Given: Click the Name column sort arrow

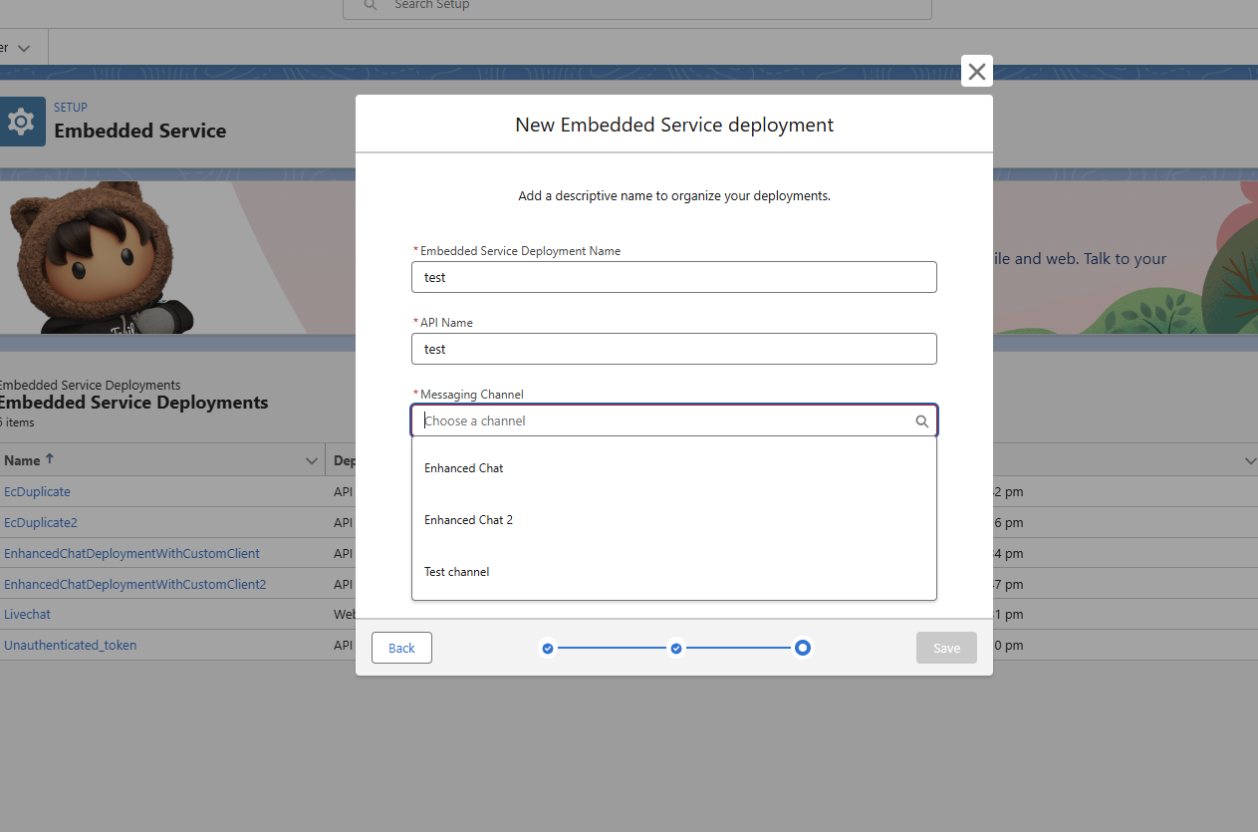Looking at the screenshot, I should click(x=50, y=459).
